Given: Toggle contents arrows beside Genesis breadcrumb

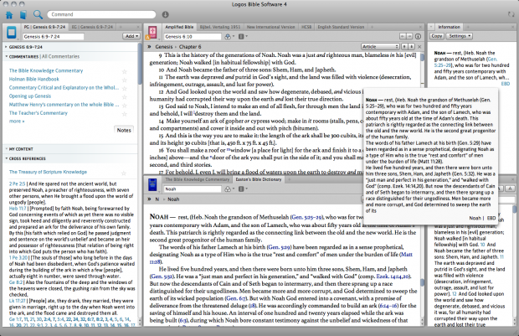Looking at the screenshot, I should click(x=149, y=47).
